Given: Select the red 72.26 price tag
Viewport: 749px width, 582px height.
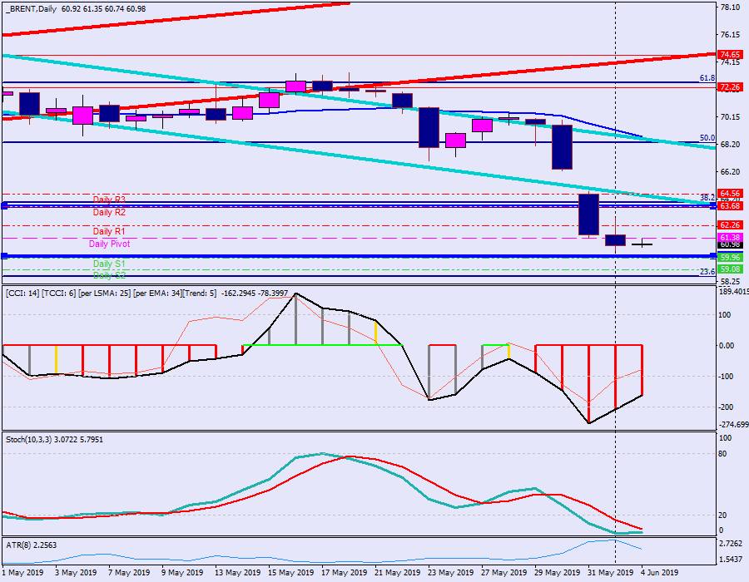Looking at the screenshot, I should pyautogui.click(x=730, y=87).
